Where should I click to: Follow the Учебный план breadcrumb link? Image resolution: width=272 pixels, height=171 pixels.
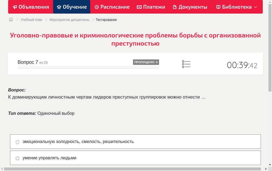coord(31,20)
